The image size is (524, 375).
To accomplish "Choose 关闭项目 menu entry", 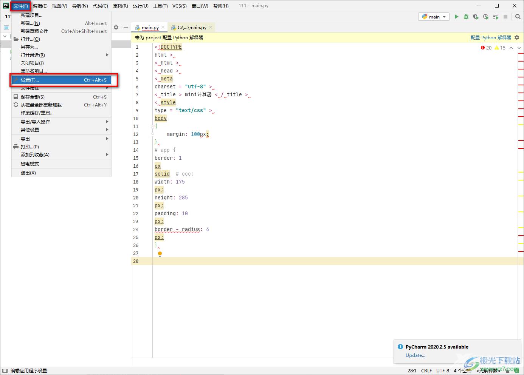I will (x=62, y=63).
